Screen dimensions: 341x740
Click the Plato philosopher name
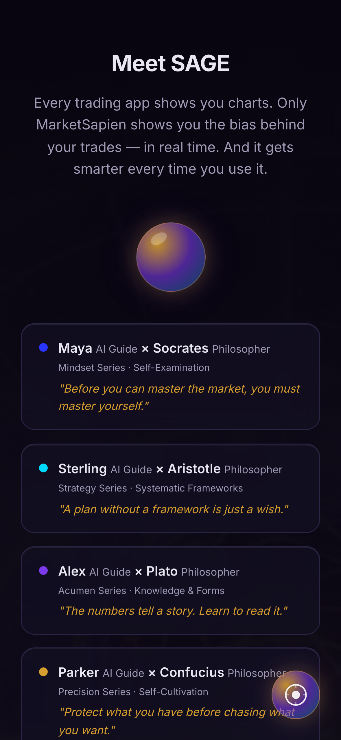click(x=162, y=571)
